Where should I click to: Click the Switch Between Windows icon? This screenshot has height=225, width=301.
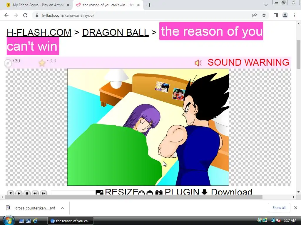pyautogui.click(x=28, y=221)
